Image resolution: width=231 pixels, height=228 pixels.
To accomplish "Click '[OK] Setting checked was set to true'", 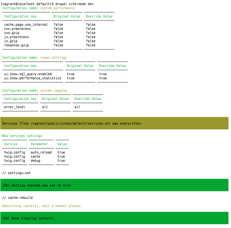I will pos(114,185).
